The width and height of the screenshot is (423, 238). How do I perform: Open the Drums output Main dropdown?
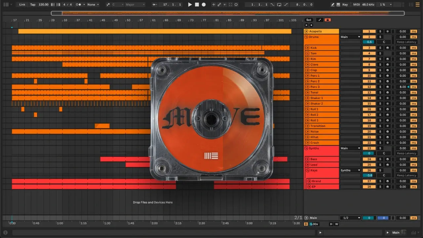pyautogui.click(x=350, y=37)
